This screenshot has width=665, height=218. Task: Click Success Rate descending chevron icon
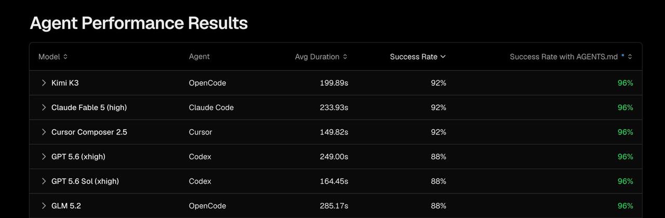(443, 57)
